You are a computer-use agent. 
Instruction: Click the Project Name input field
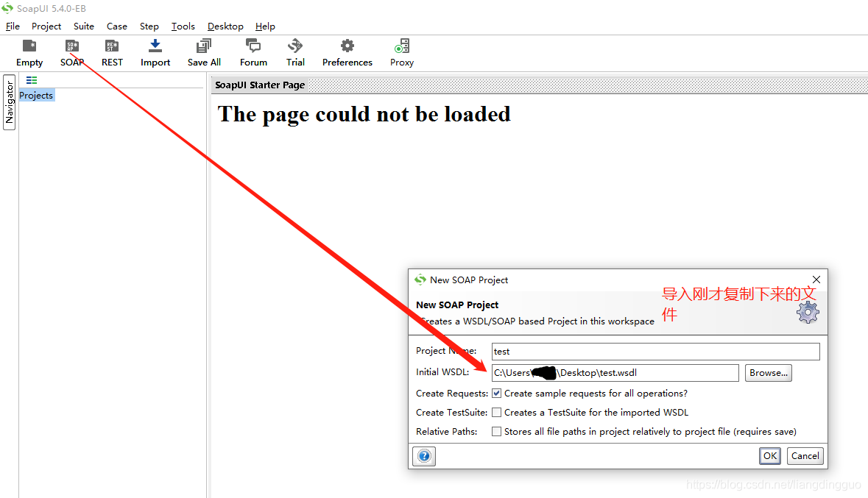(655, 352)
